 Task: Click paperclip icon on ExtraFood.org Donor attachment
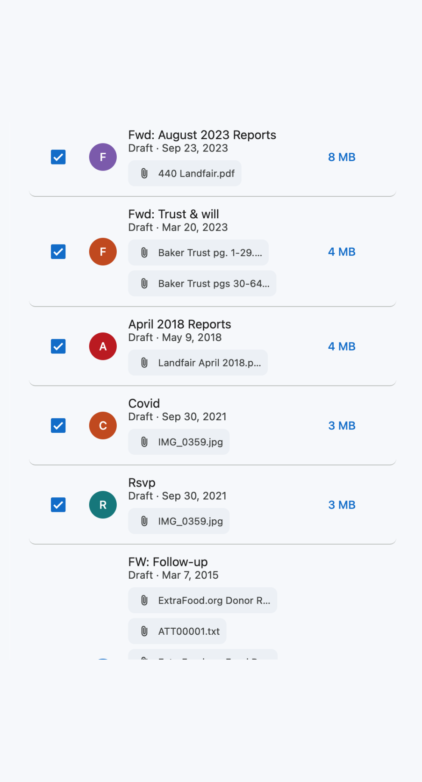(x=145, y=601)
